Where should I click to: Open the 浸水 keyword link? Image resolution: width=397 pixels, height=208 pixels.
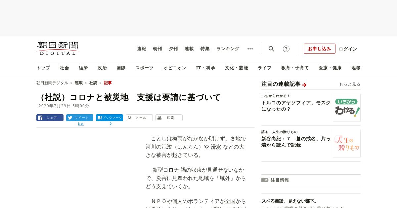216,147
